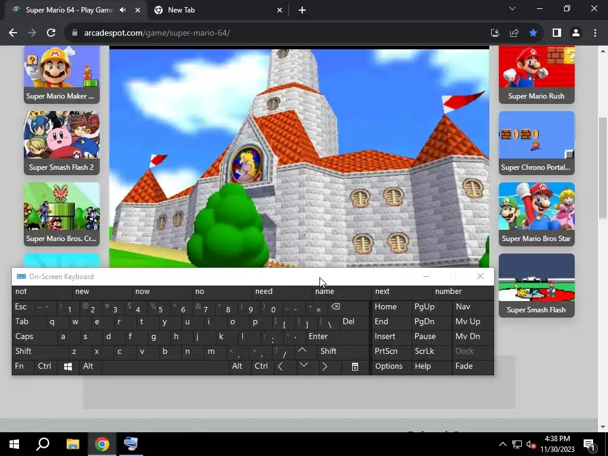This screenshot has height=456, width=608.
Task: Toggle the right Ctrl key
Action: [262, 366]
